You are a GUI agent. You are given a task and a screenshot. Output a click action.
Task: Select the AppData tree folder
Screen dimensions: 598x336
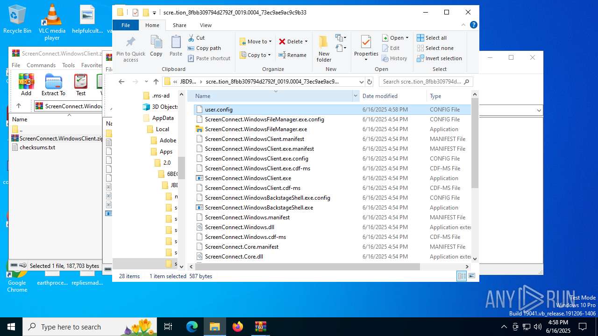[x=158, y=118]
